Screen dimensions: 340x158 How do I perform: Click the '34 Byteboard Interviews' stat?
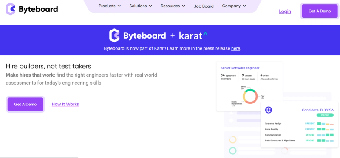[228, 77]
